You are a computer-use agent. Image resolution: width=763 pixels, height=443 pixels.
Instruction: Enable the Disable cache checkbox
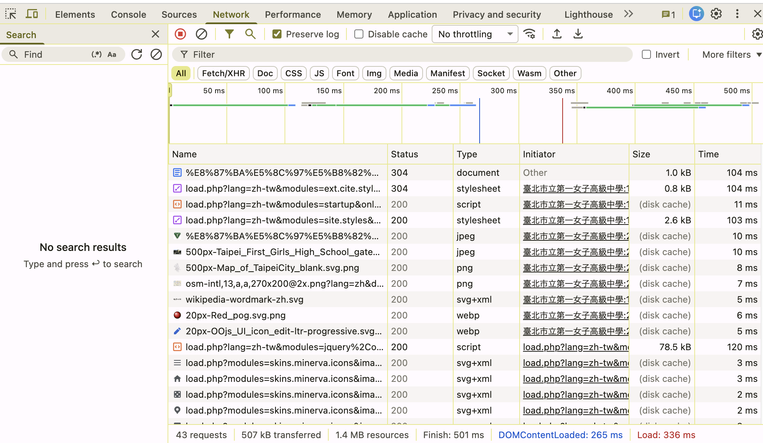[x=359, y=34]
